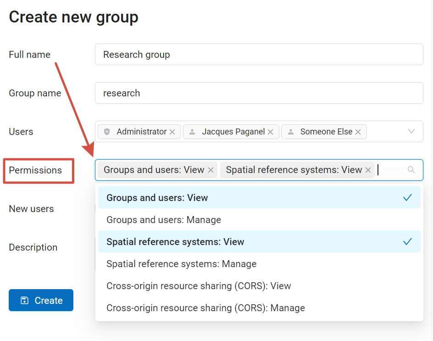This screenshot has width=433, height=341.
Task: Edit the Full name input field
Action: (259, 55)
